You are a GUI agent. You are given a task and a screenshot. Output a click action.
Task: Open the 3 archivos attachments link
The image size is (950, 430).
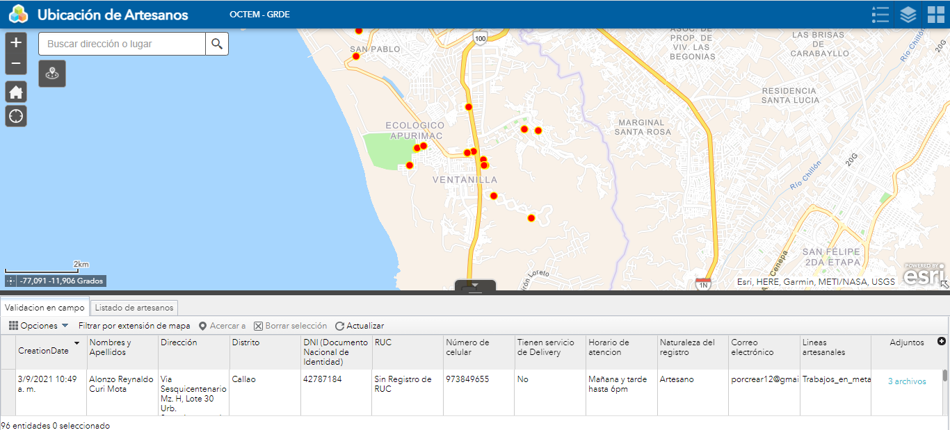pyautogui.click(x=906, y=381)
